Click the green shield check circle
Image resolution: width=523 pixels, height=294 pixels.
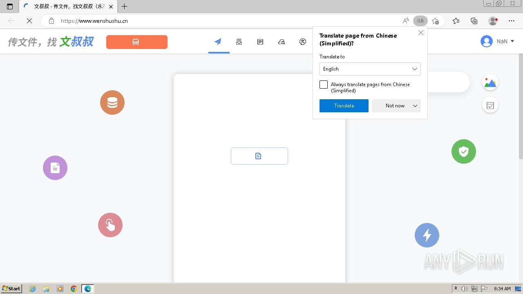click(464, 151)
